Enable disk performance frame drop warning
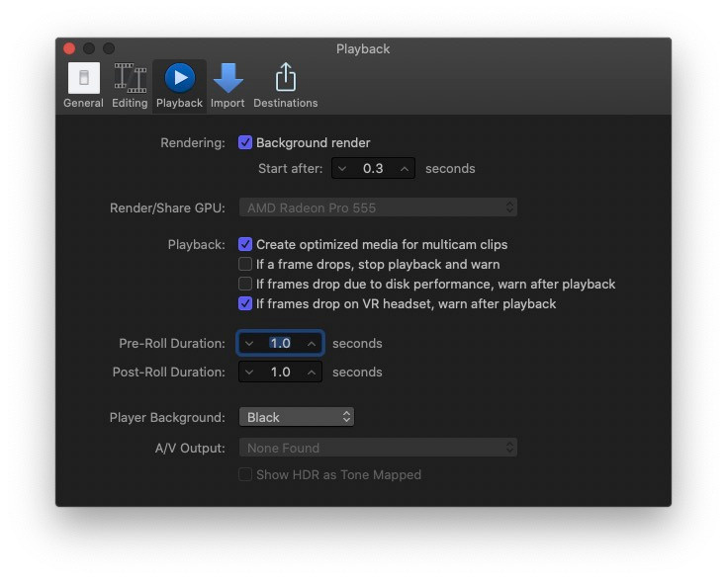 [x=245, y=284]
